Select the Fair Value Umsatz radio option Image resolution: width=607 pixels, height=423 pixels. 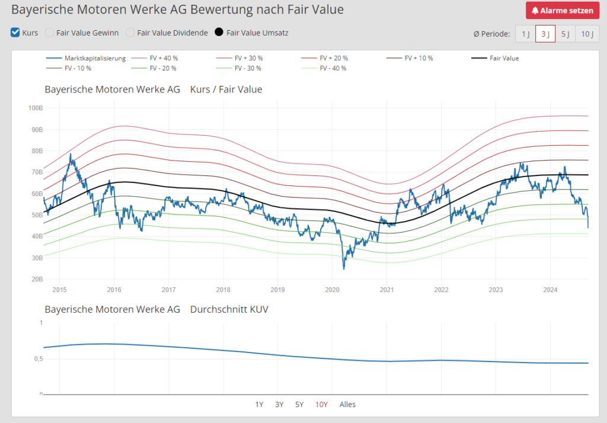(219, 33)
